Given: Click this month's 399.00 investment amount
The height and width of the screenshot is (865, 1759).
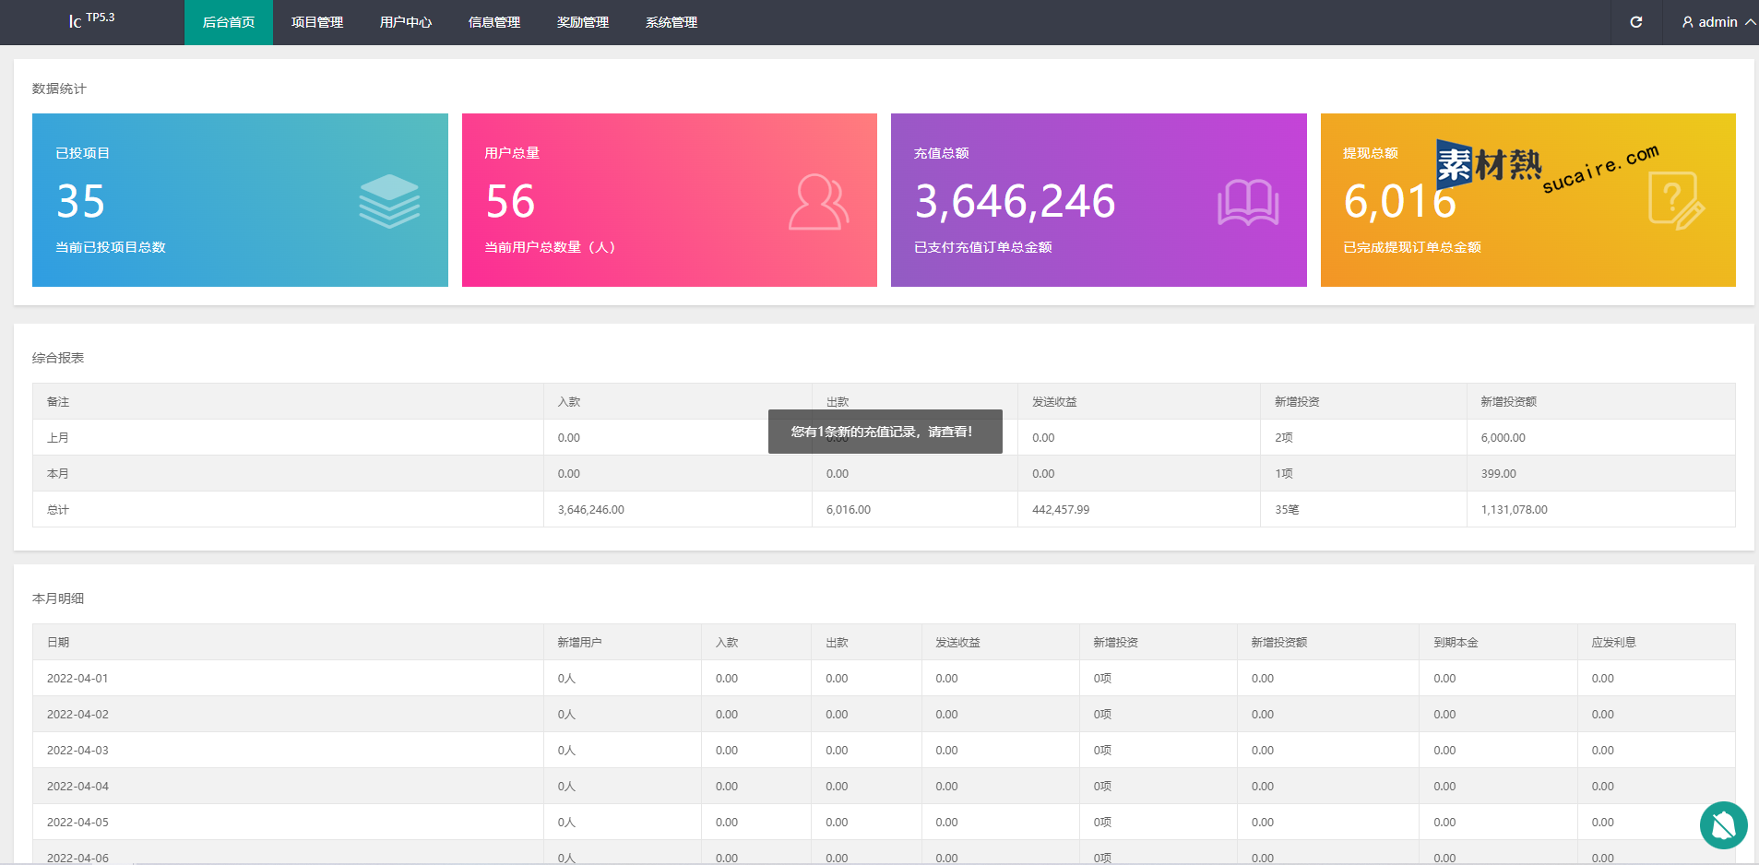Looking at the screenshot, I should tap(1499, 474).
